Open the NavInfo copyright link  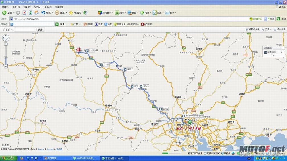pos(41,149)
